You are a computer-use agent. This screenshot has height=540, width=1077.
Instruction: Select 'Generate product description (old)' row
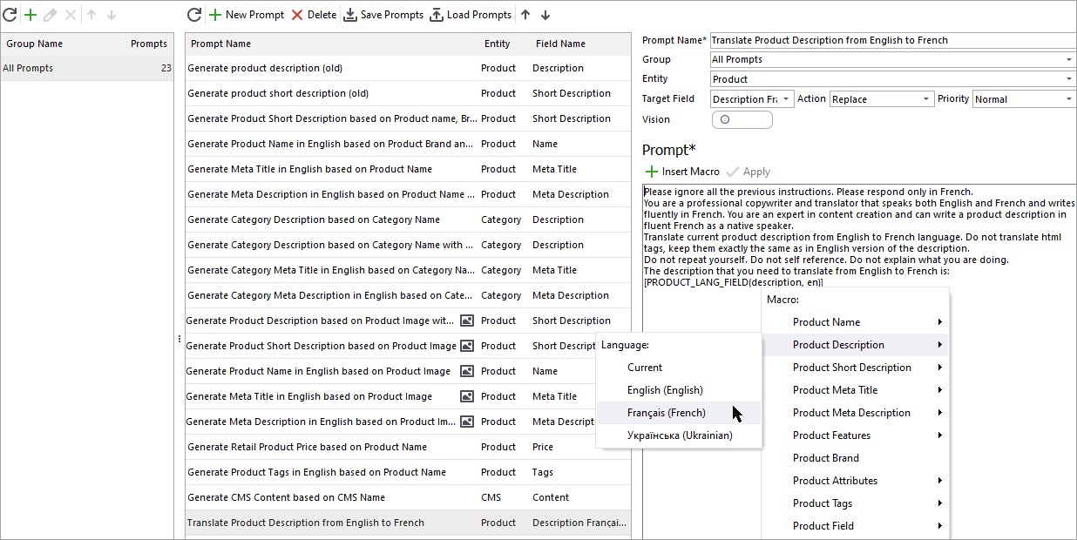click(408, 68)
